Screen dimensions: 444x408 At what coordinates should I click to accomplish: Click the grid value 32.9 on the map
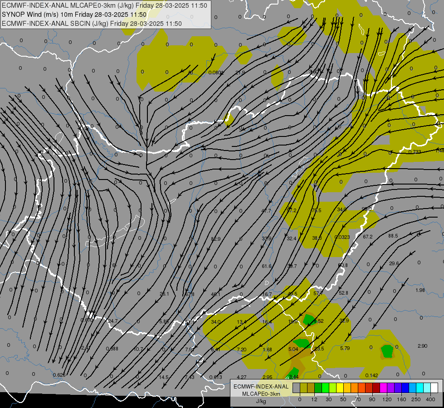point(344,321)
